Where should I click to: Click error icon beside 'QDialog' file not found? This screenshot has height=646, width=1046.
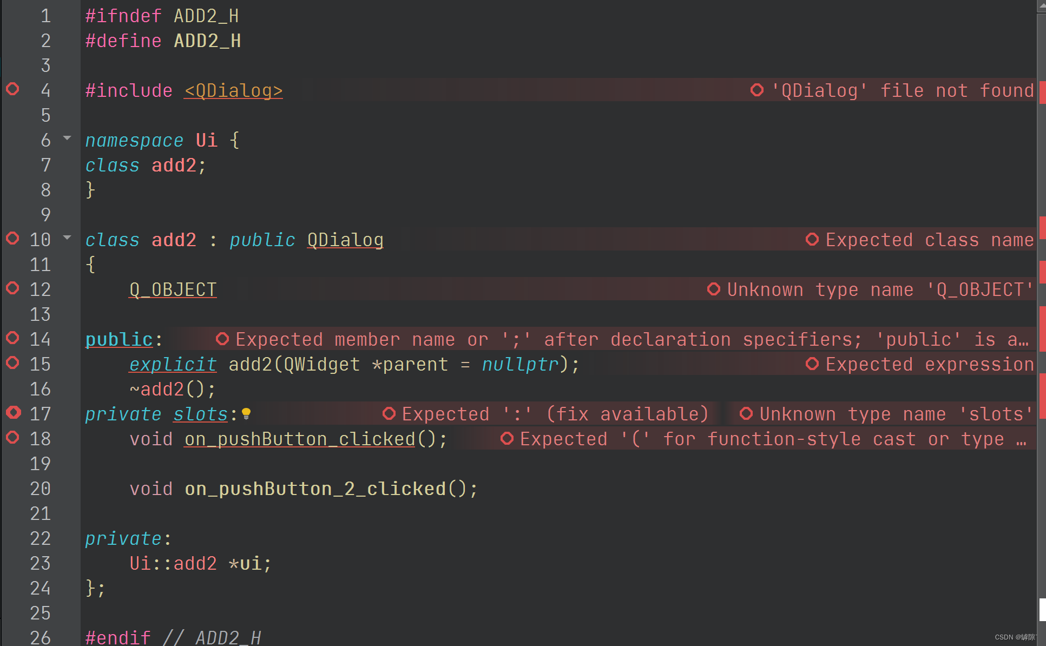click(757, 90)
